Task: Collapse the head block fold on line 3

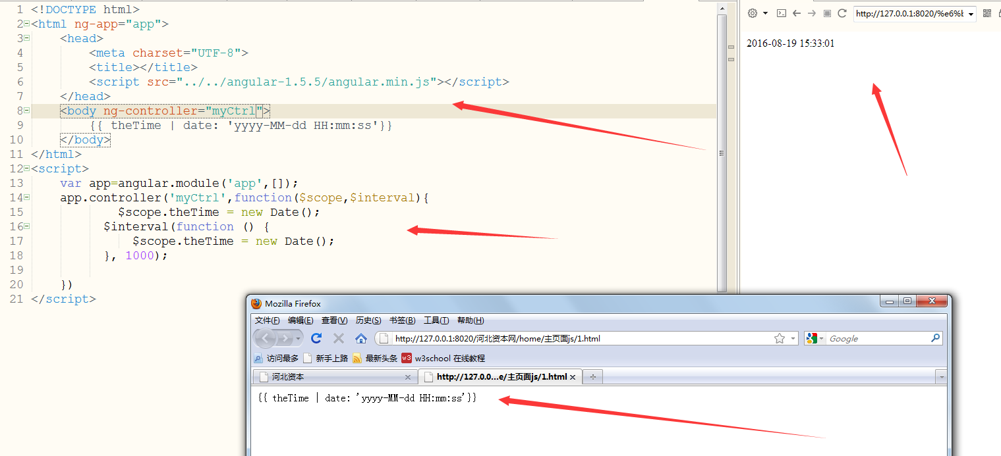Action: tap(26, 38)
